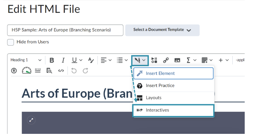Open the preview tool
This screenshot has height=138, width=253.
tap(49, 71)
